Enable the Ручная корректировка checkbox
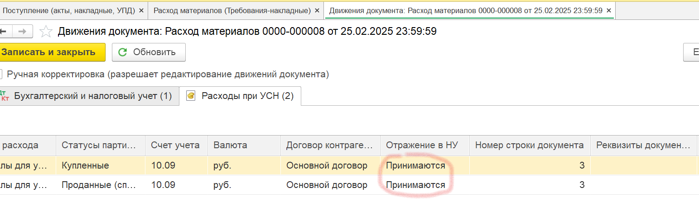Image resolution: width=699 pixels, height=216 pixels. coord(1,74)
